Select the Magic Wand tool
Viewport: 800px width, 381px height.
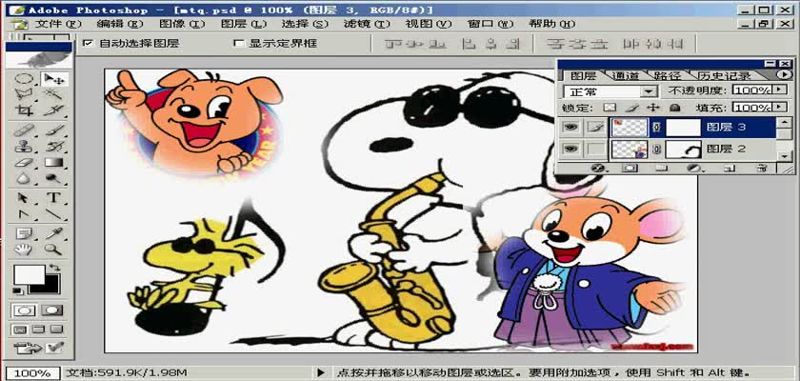(53, 94)
